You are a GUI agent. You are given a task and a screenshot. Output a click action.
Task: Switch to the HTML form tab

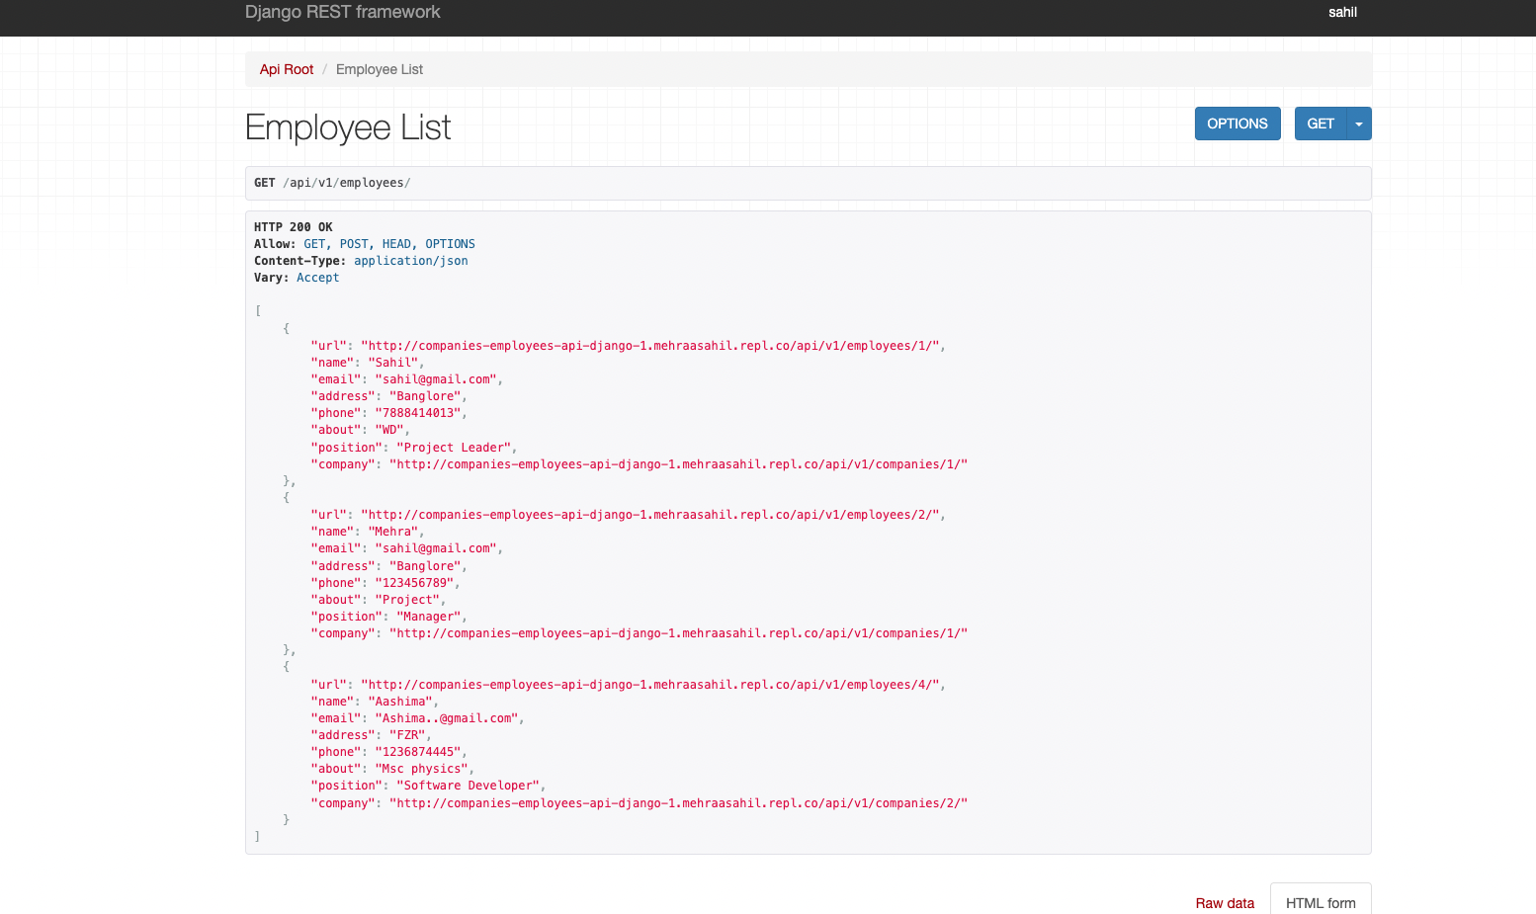1321,902
